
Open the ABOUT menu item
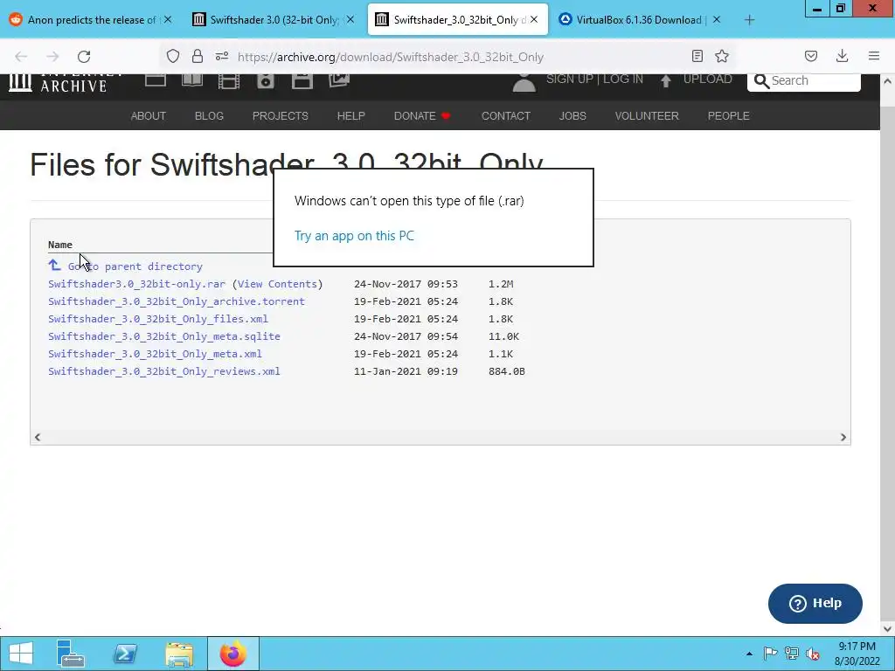[x=149, y=116]
